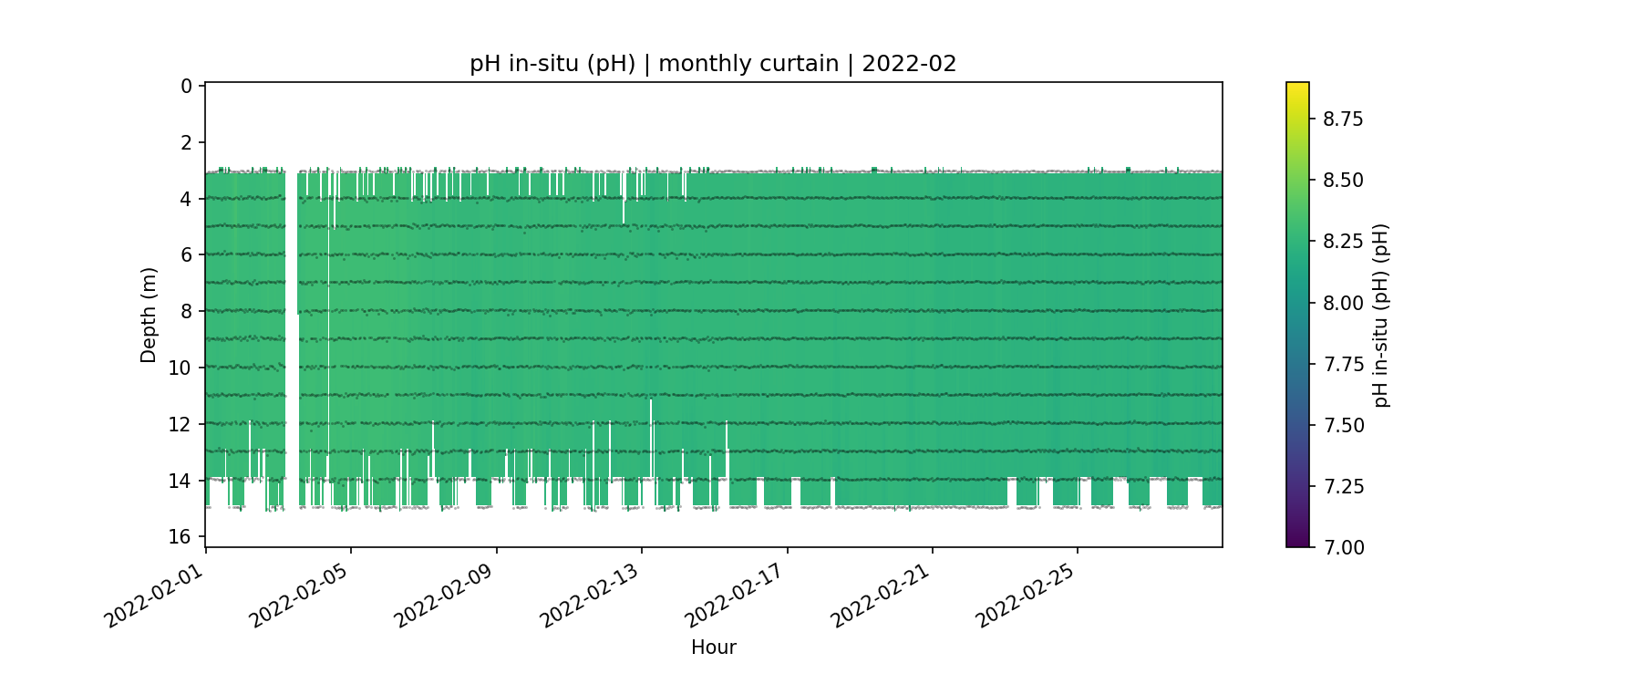
Task: Click the depth tick label 0
Action: [186, 86]
